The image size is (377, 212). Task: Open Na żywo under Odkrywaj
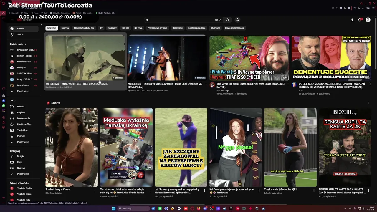pyautogui.click(x=23, y=168)
